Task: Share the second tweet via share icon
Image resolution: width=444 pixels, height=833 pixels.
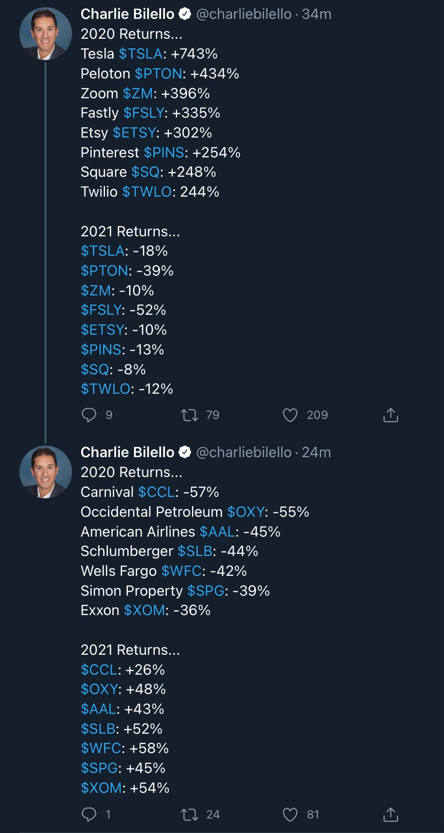Action: pyautogui.click(x=391, y=815)
